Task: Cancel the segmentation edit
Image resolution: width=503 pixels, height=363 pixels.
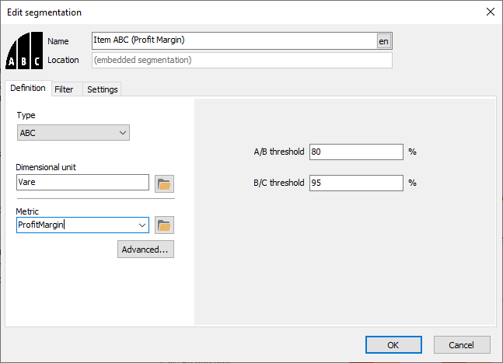Action: click(462, 344)
